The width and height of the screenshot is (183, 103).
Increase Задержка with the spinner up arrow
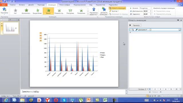pyautogui.click(x=151, y=13)
